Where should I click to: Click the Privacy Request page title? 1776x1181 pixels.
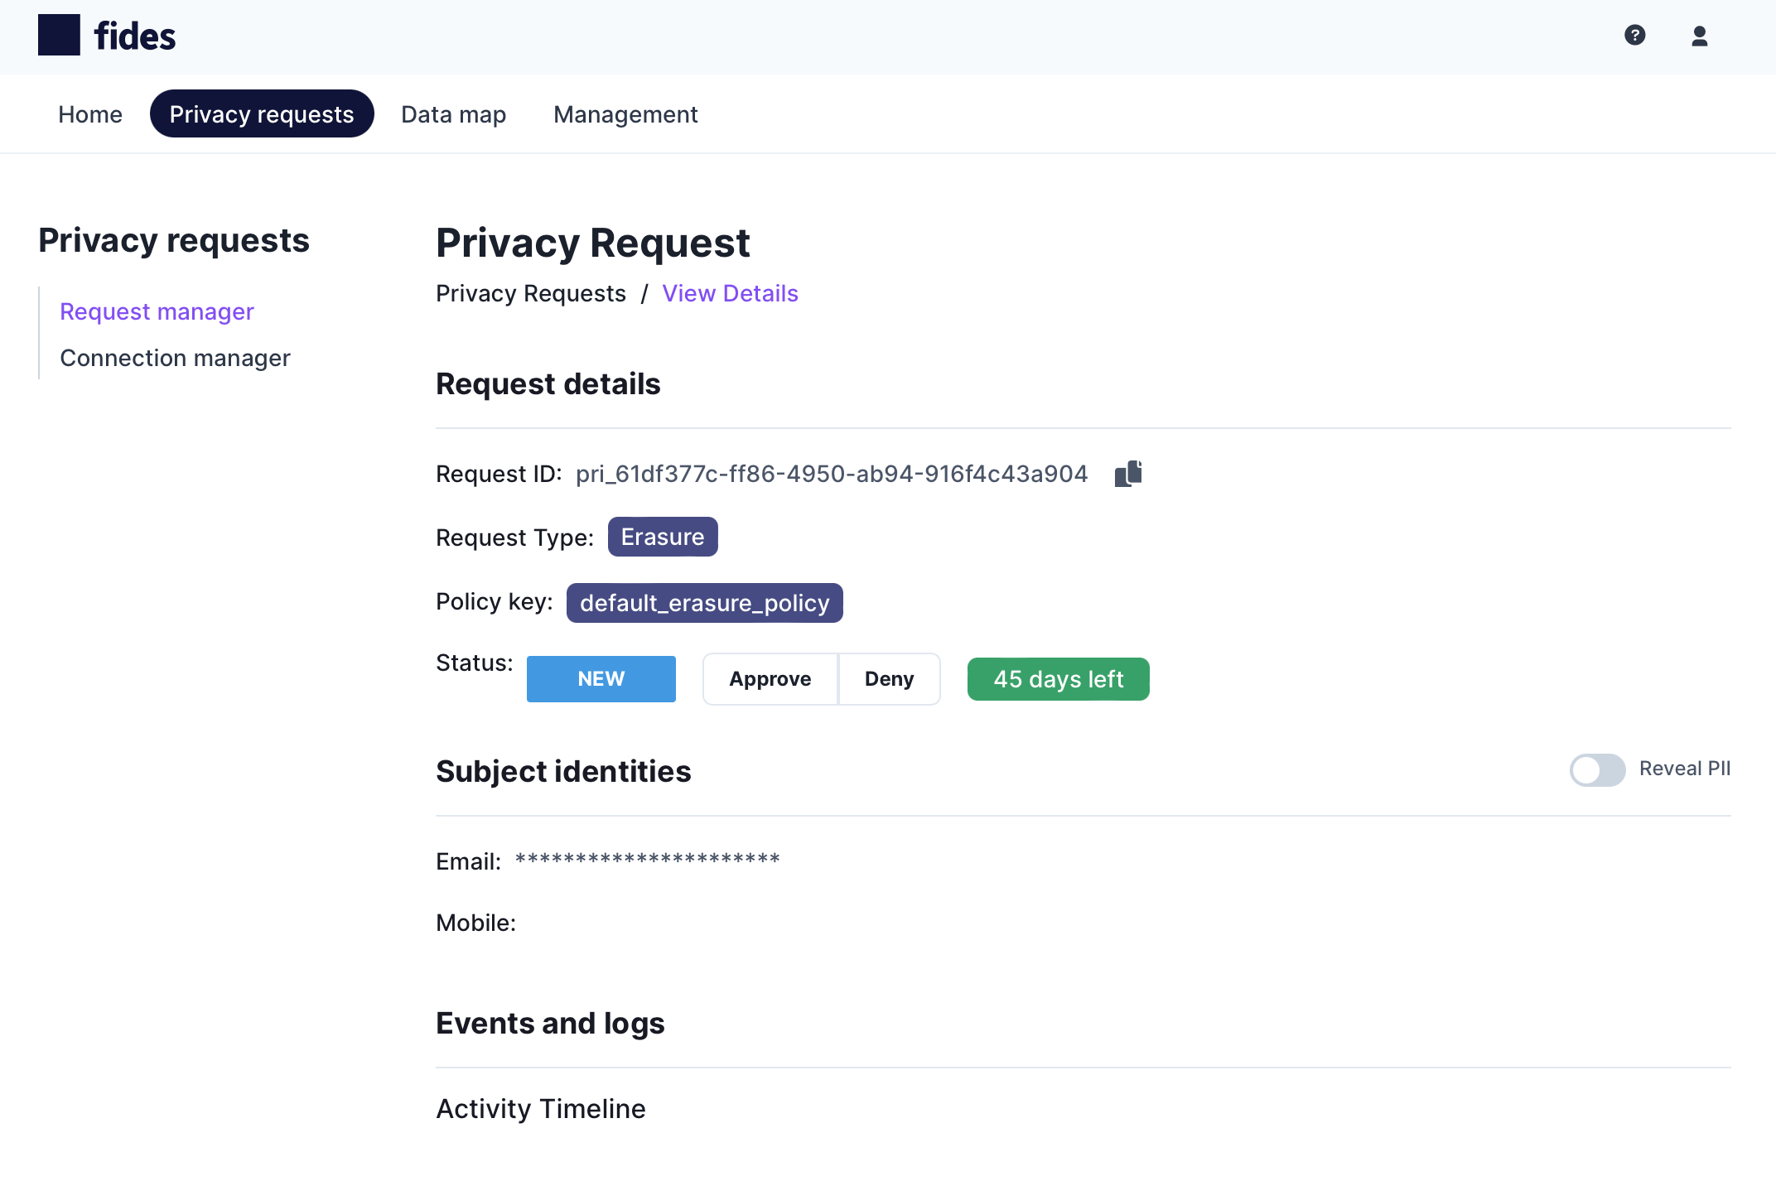[x=593, y=243]
